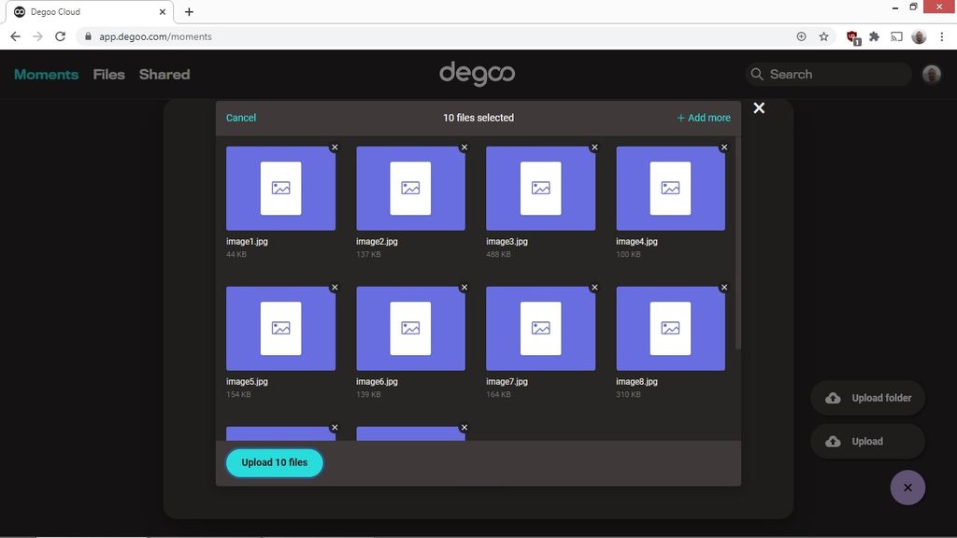This screenshot has height=538, width=957.
Task: Open the Search bar magnifier icon
Action: [757, 74]
